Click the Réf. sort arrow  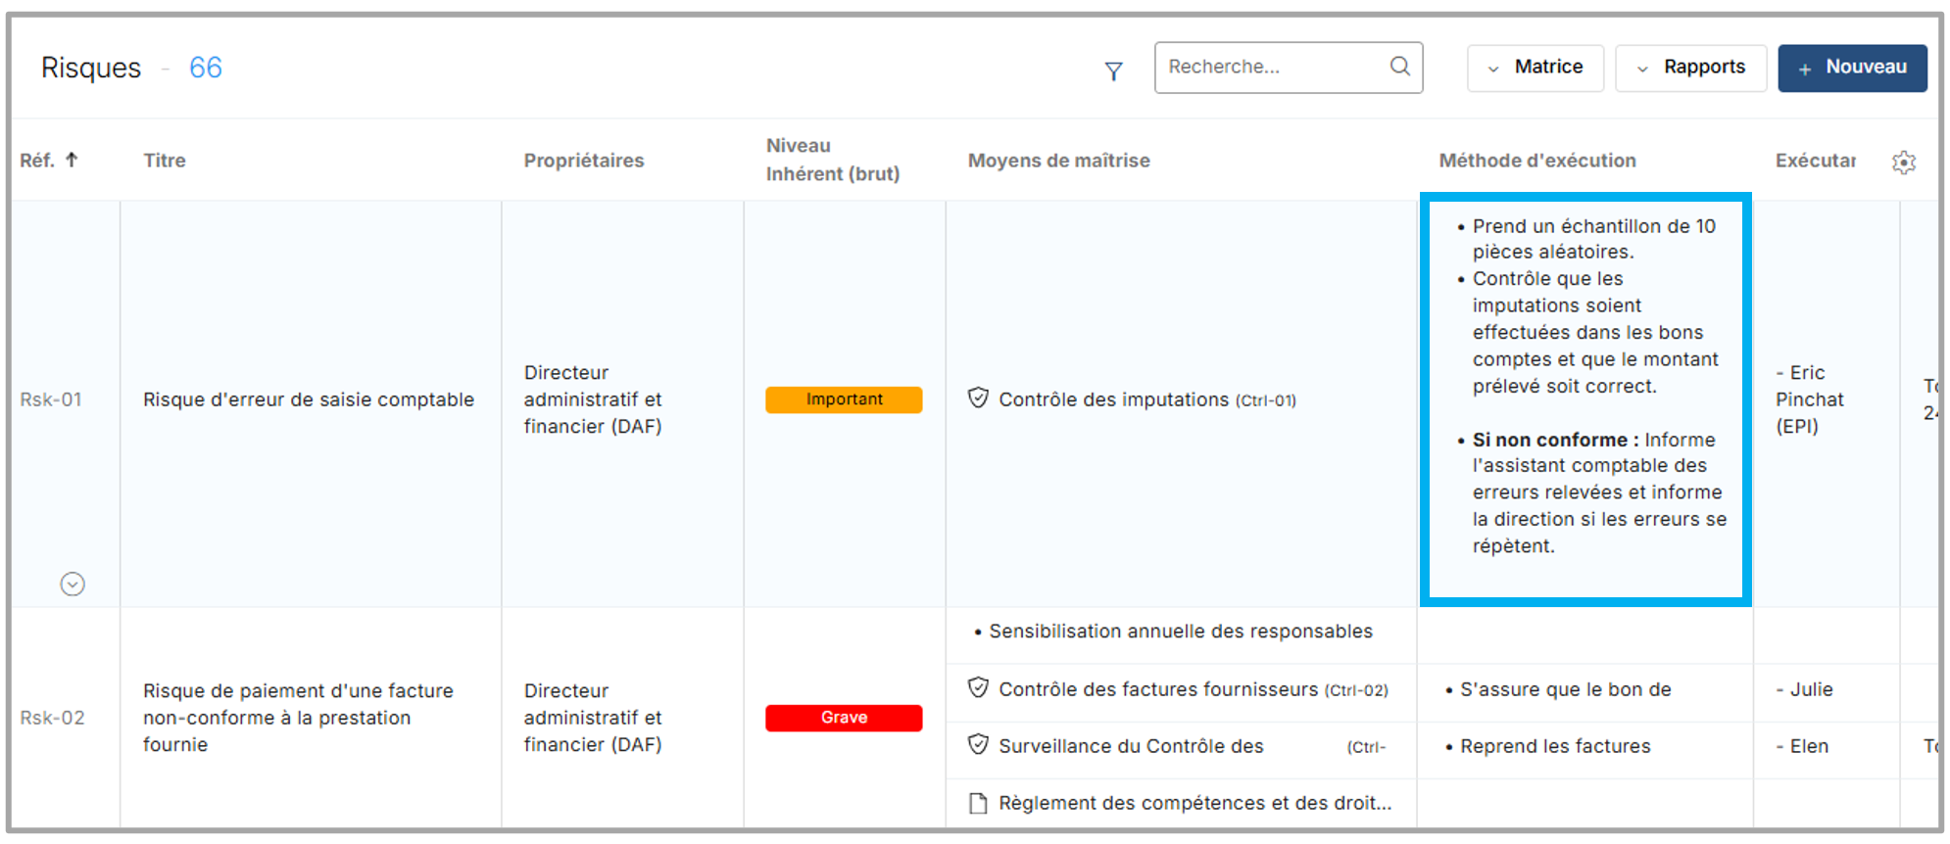coord(72,160)
